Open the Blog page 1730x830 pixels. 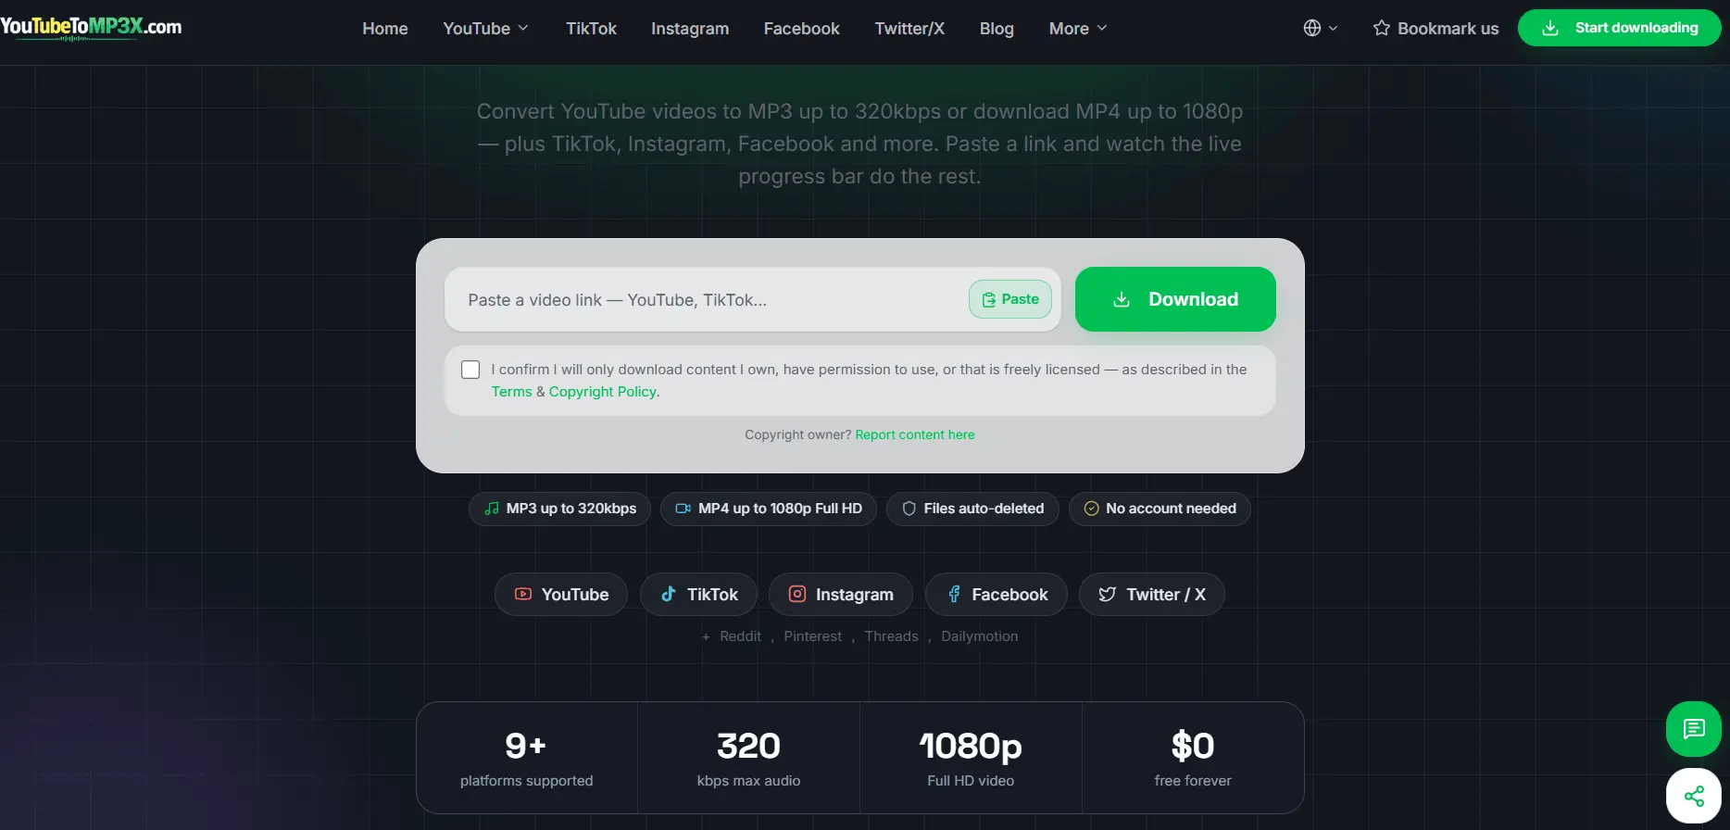(x=997, y=29)
